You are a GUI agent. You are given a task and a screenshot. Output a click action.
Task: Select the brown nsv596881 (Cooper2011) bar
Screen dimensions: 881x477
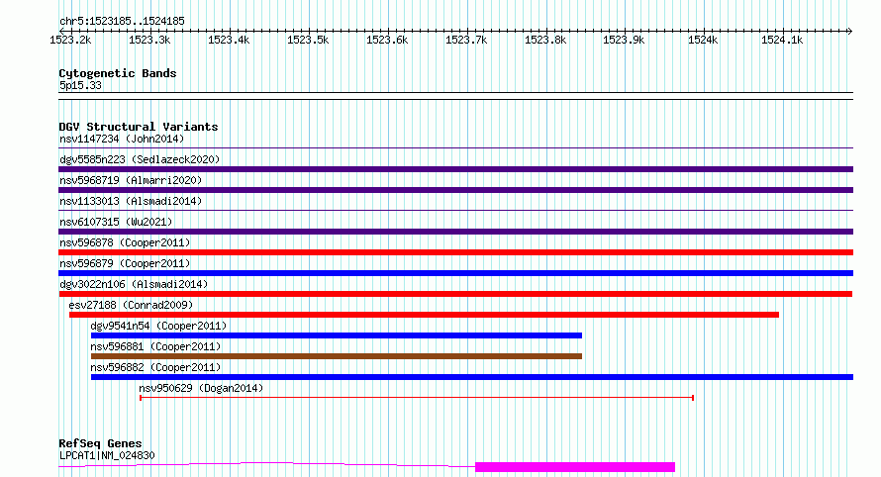click(x=336, y=356)
